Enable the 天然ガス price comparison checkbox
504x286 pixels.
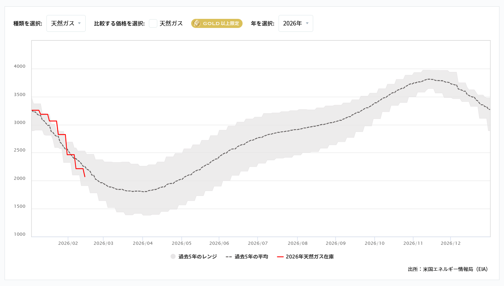point(153,23)
